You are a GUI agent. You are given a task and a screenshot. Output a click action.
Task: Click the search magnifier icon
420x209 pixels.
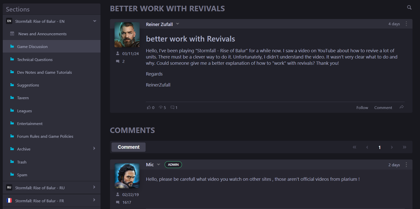click(409, 7)
